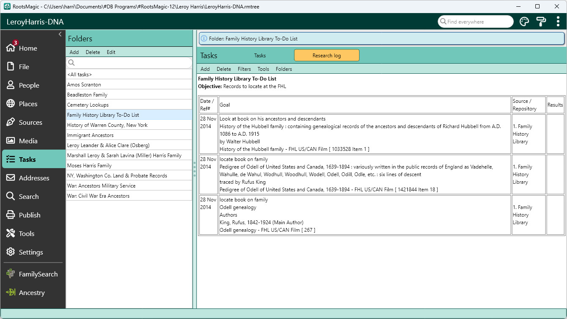Select the Cemetery Lookups folder
The image size is (567, 319).
click(129, 105)
